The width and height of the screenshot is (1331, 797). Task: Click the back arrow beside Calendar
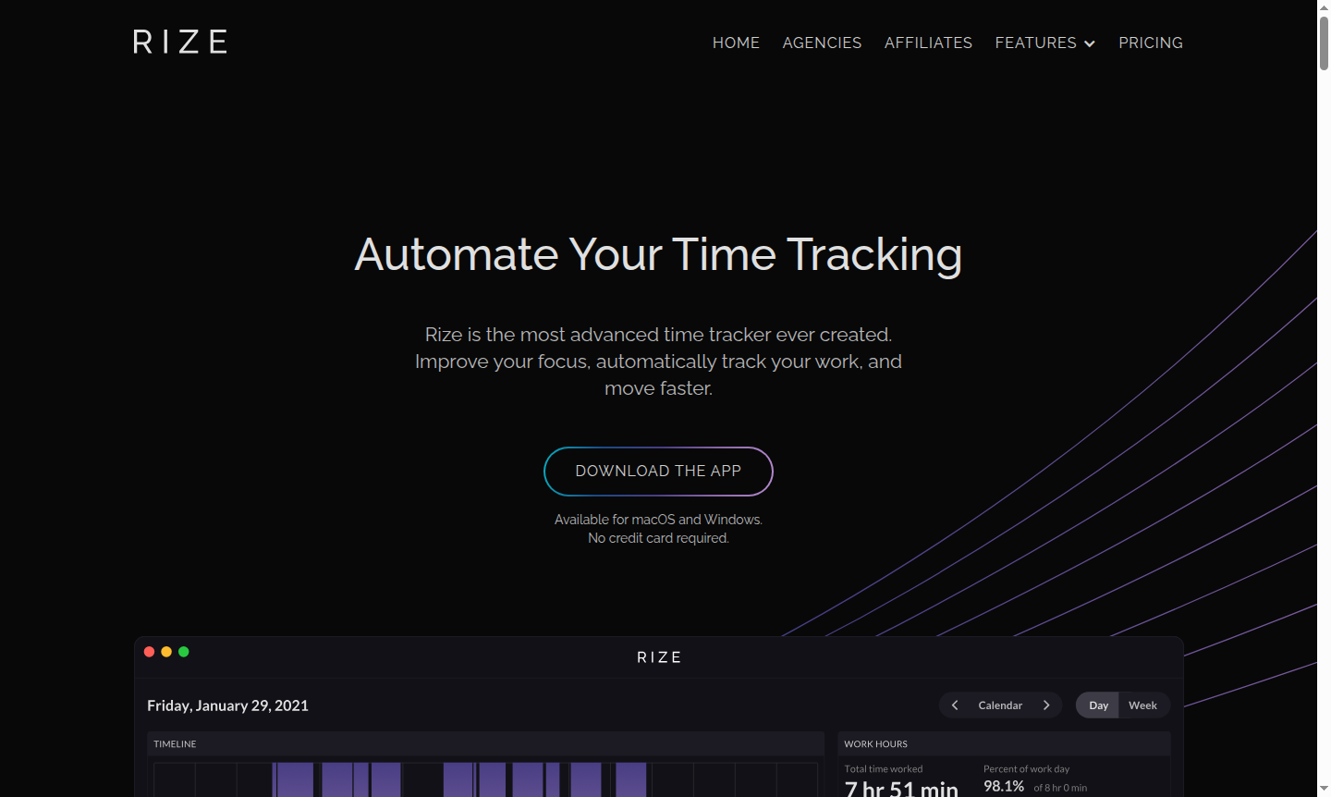(x=954, y=705)
